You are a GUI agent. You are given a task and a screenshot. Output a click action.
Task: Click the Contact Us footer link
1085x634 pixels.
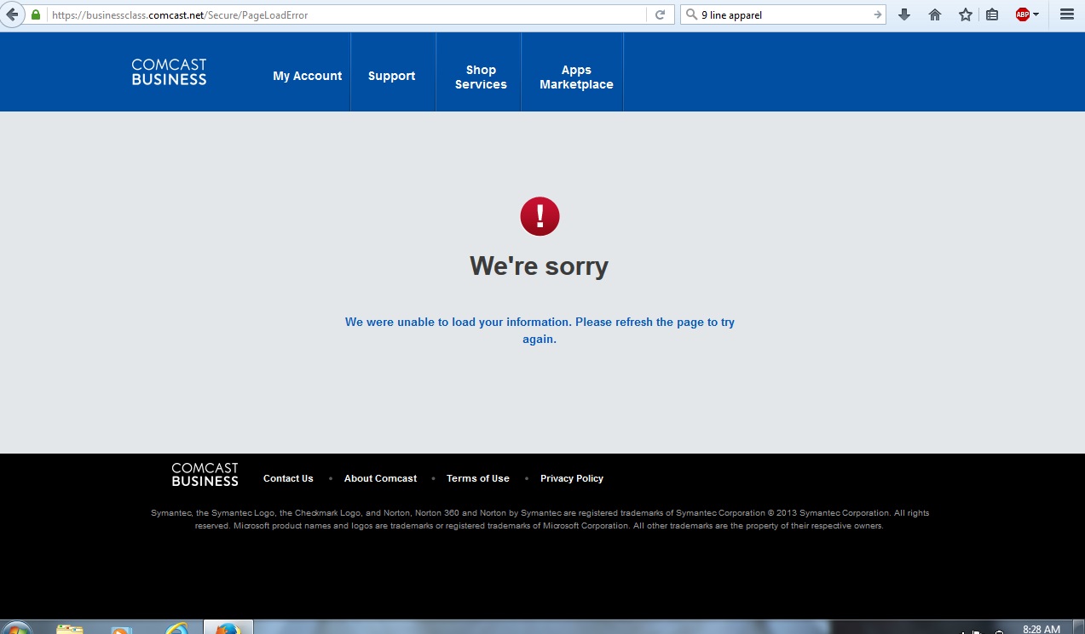click(x=288, y=478)
